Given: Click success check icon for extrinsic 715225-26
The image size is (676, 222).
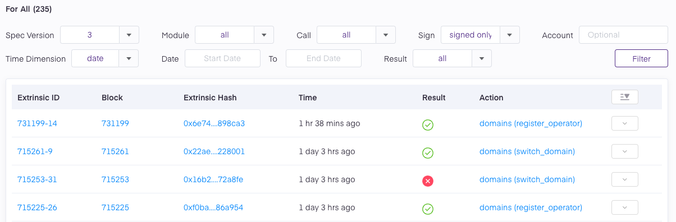Looking at the screenshot, I should (x=428, y=209).
